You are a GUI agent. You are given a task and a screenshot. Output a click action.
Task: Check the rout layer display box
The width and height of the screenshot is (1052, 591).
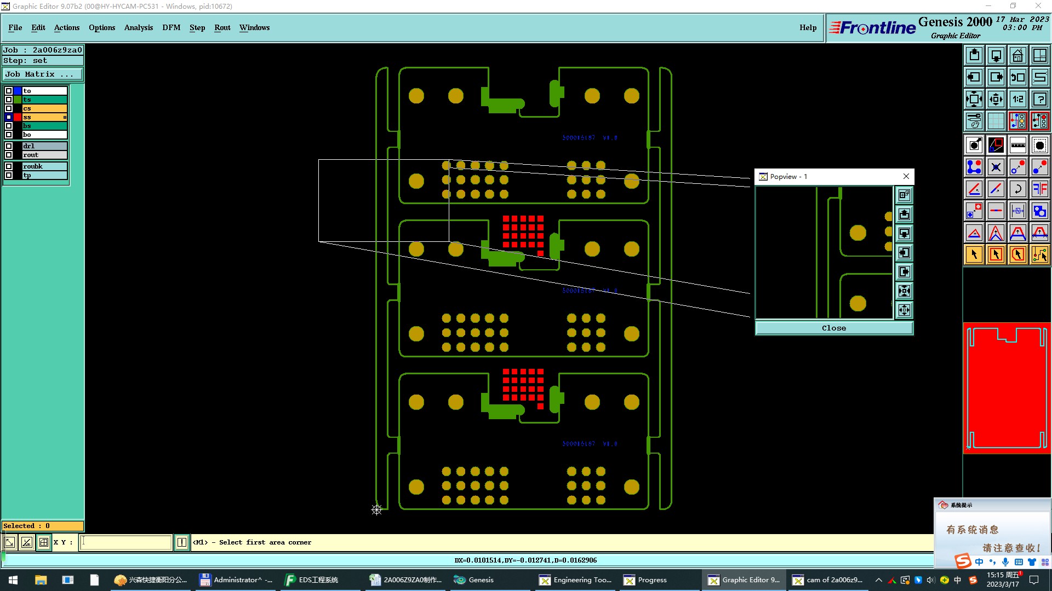tap(9, 155)
